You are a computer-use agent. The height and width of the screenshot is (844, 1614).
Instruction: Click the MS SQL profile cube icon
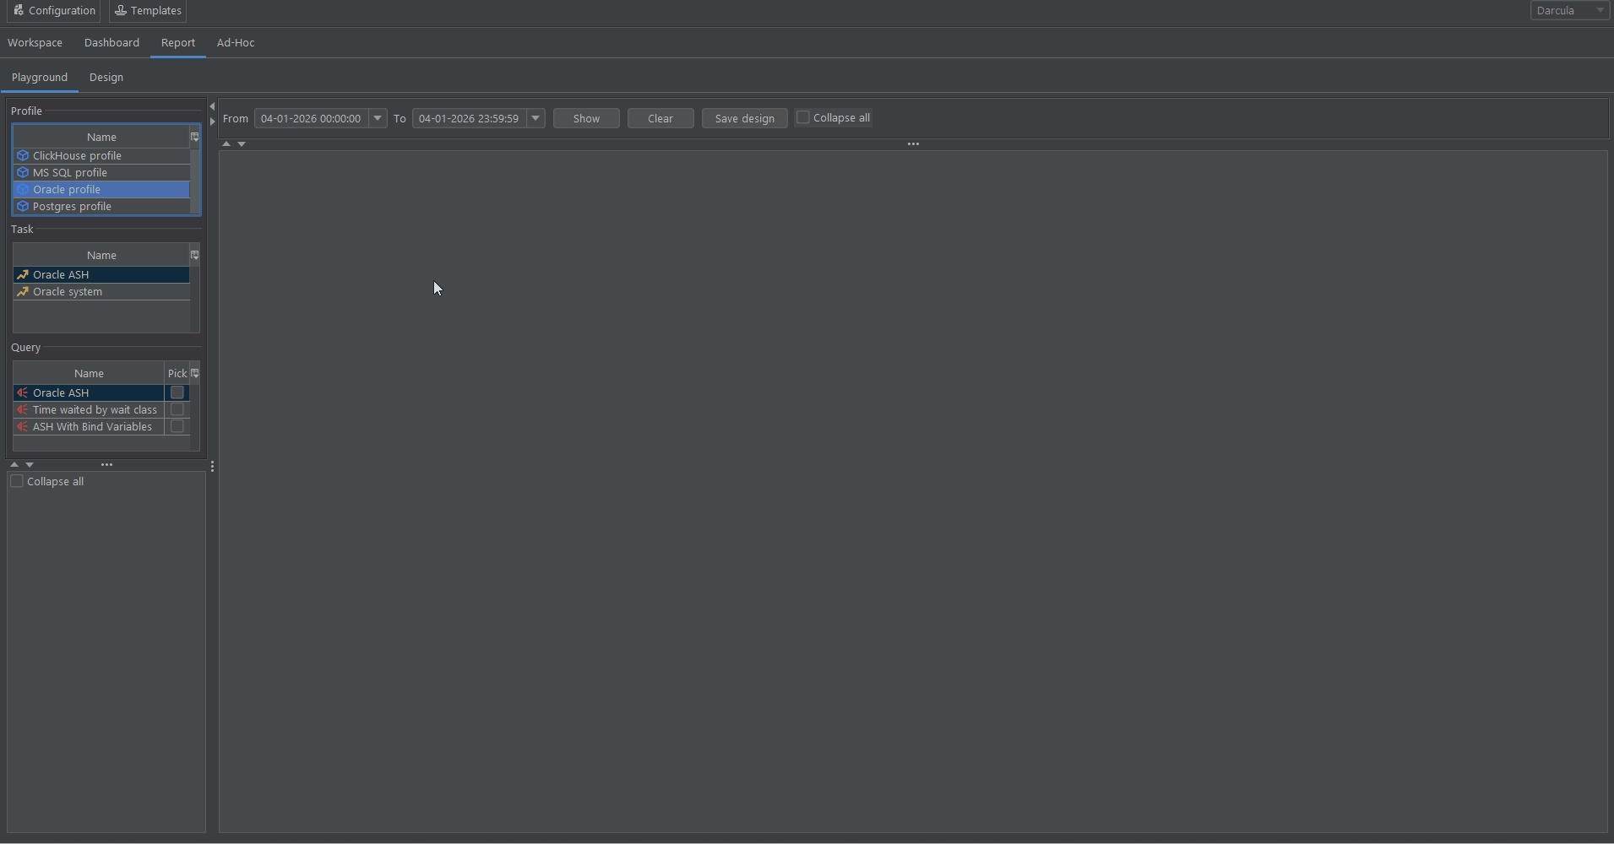point(23,173)
